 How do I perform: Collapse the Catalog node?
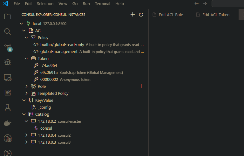(24, 114)
